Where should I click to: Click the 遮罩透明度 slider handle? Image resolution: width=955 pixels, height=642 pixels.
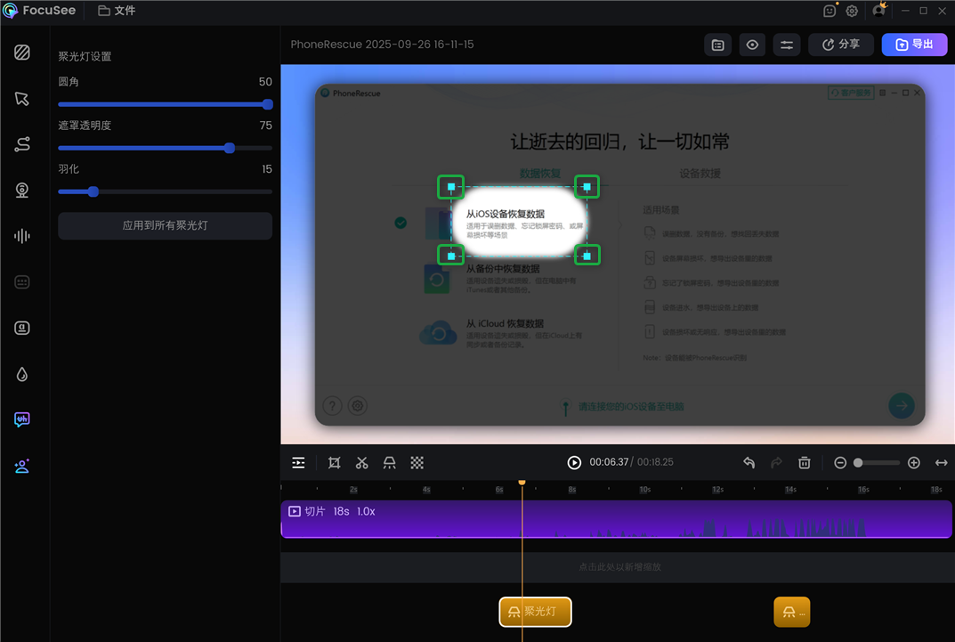[230, 148]
